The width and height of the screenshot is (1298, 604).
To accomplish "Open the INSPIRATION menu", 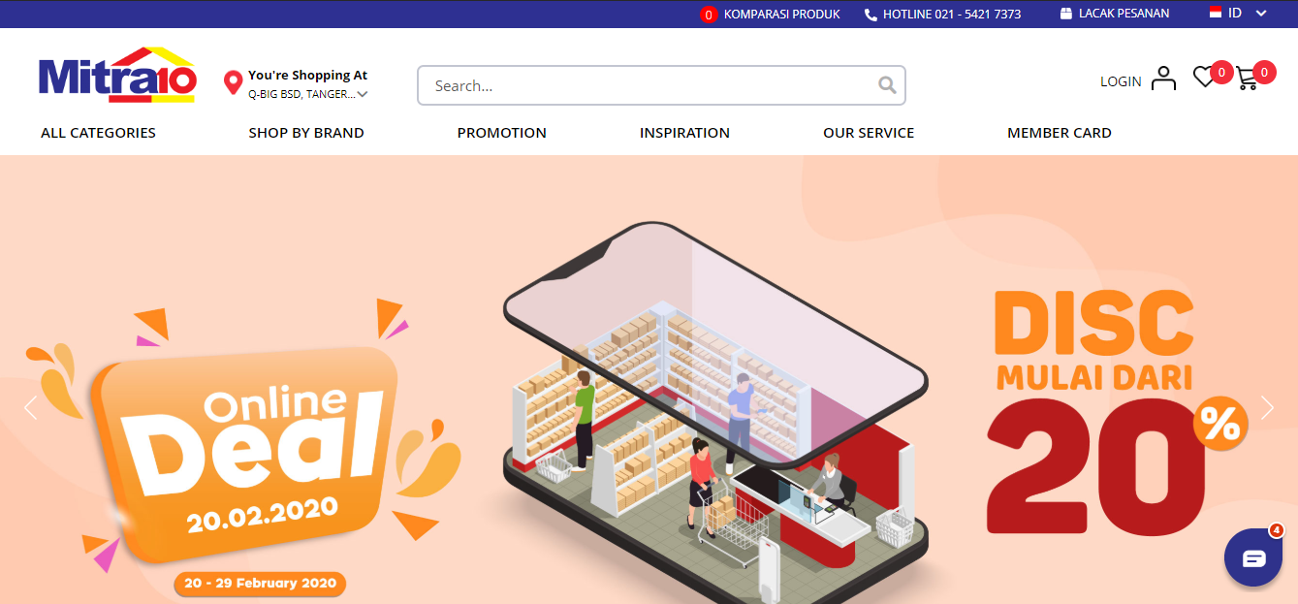I will 684,133.
